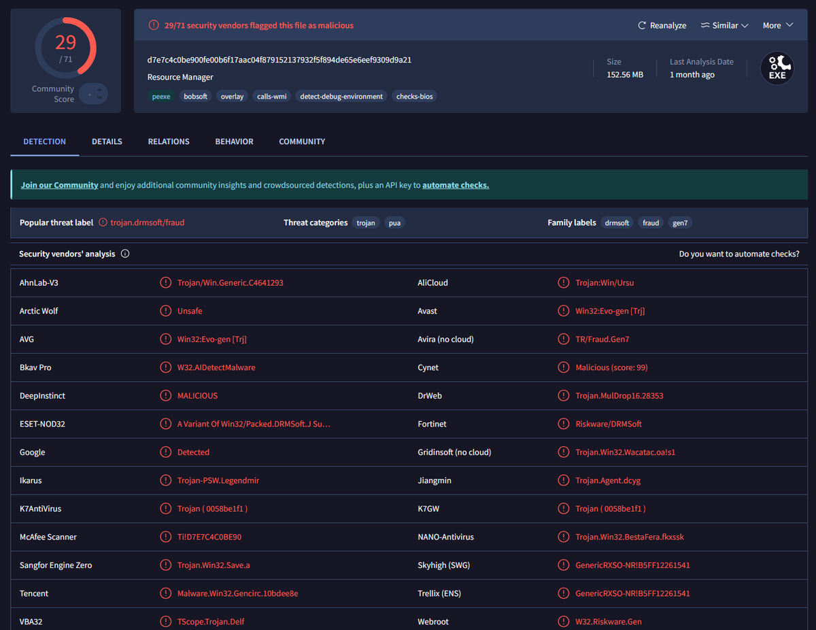Click the bobsoft tag
816x630 pixels.
click(x=195, y=97)
